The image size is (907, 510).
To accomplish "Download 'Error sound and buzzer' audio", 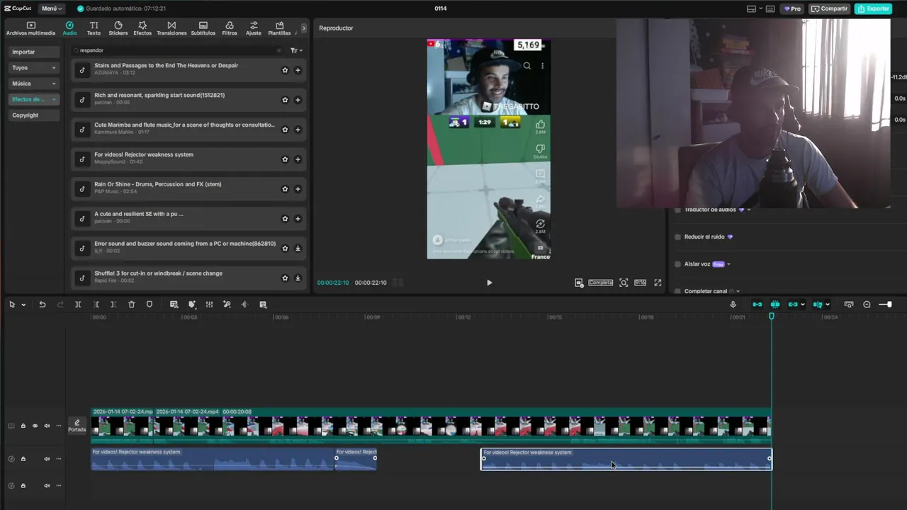I will [x=298, y=249].
